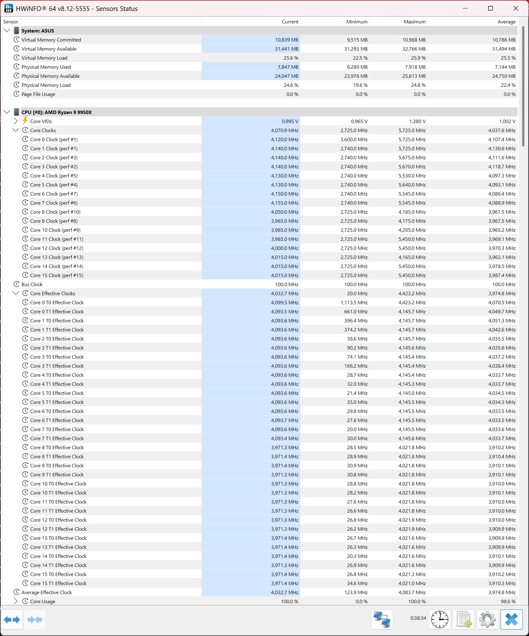Click clock icon beside Core 15 Clock (perf #15)
The height and width of the screenshot is (636, 529).
click(x=25, y=275)
